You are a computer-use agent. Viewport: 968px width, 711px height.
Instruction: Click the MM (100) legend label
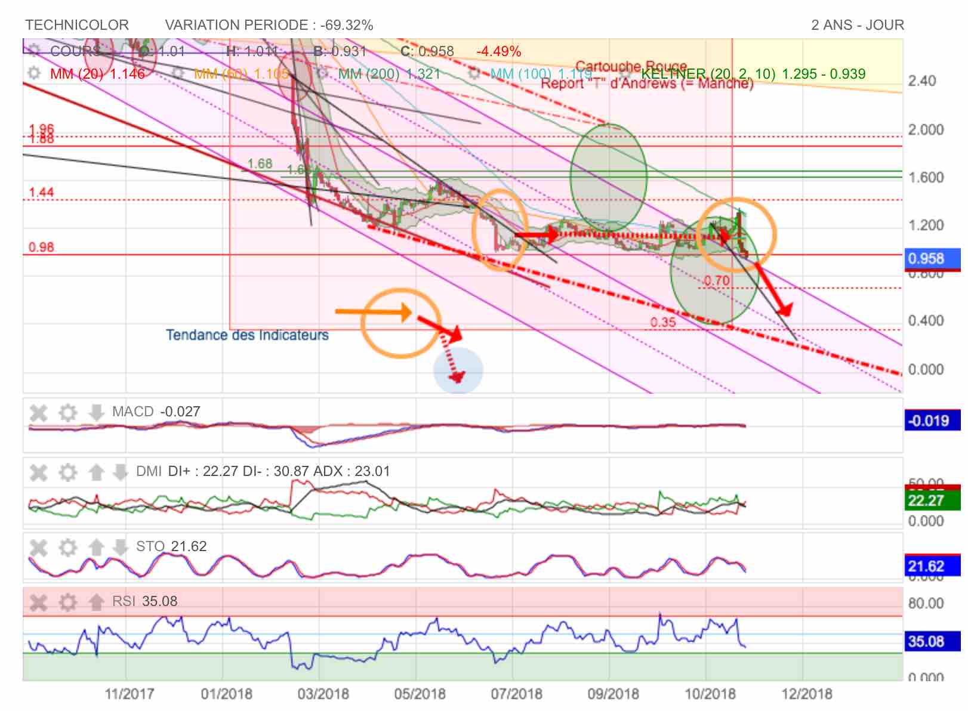[x=541, y=74]
